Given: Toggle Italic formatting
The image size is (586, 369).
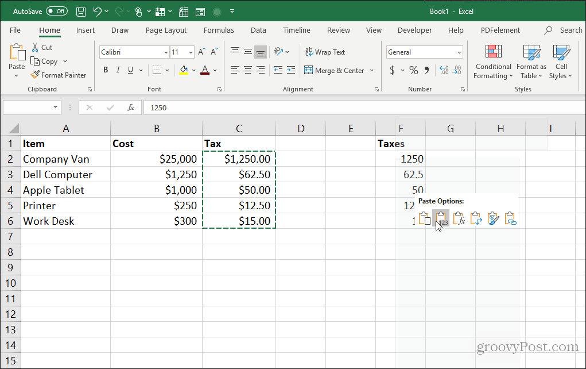Looking at the screenshot, I should [118, 70].
